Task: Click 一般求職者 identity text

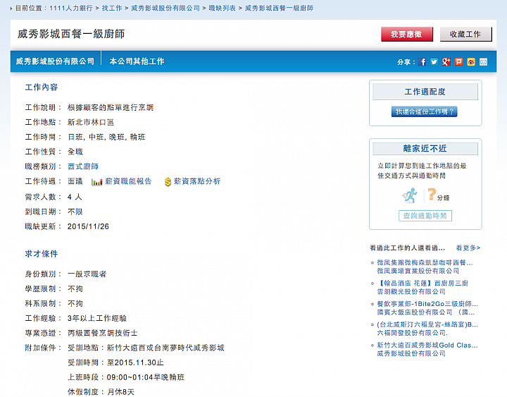Action: click(x=87, y=274)
